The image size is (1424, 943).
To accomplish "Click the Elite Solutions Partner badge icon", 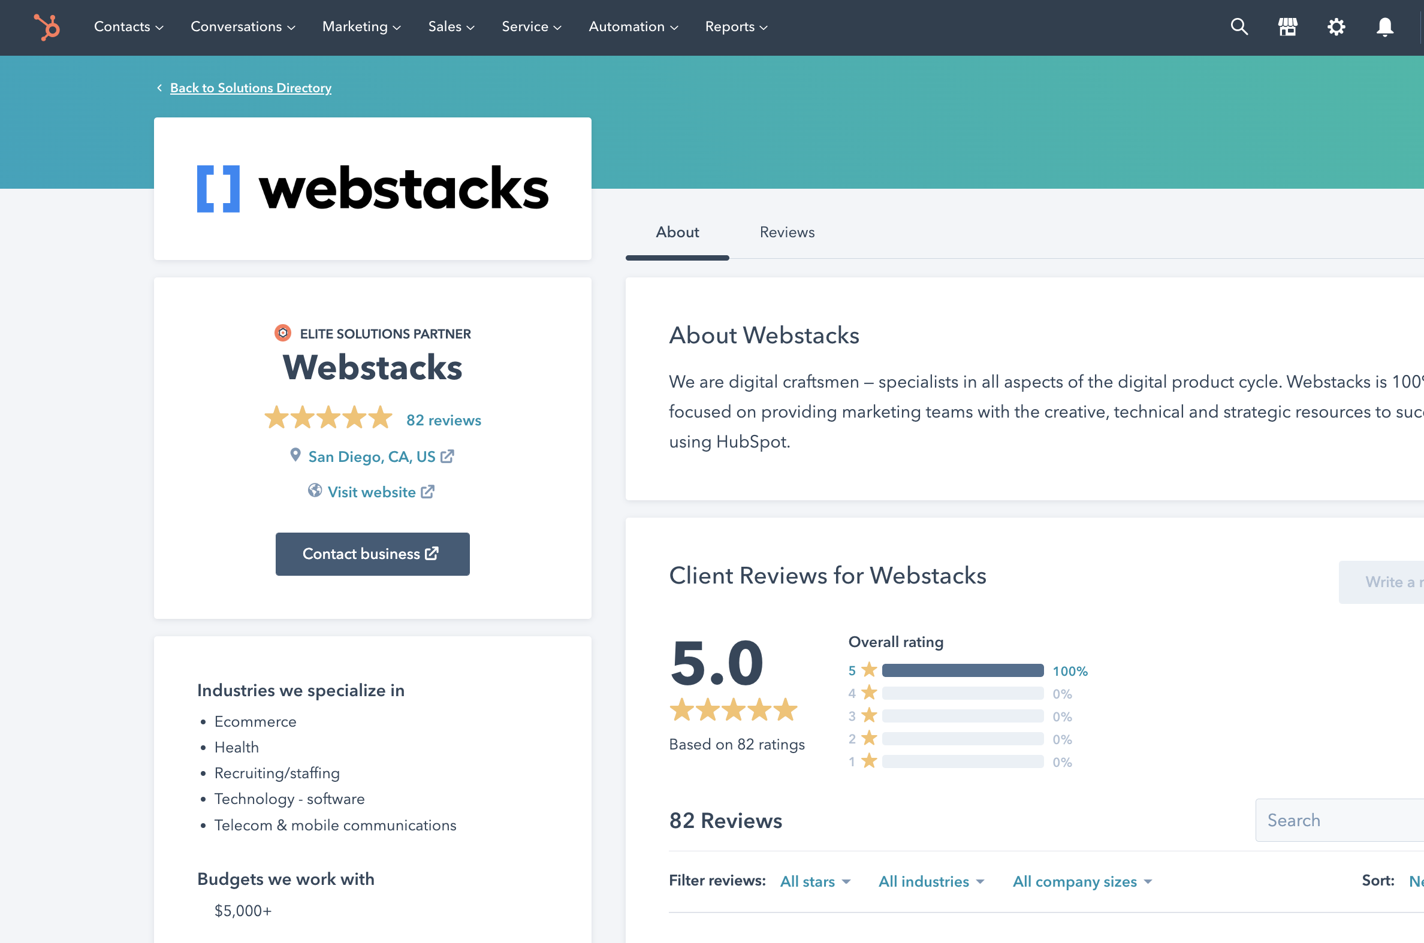I will [x=282, y=333].
